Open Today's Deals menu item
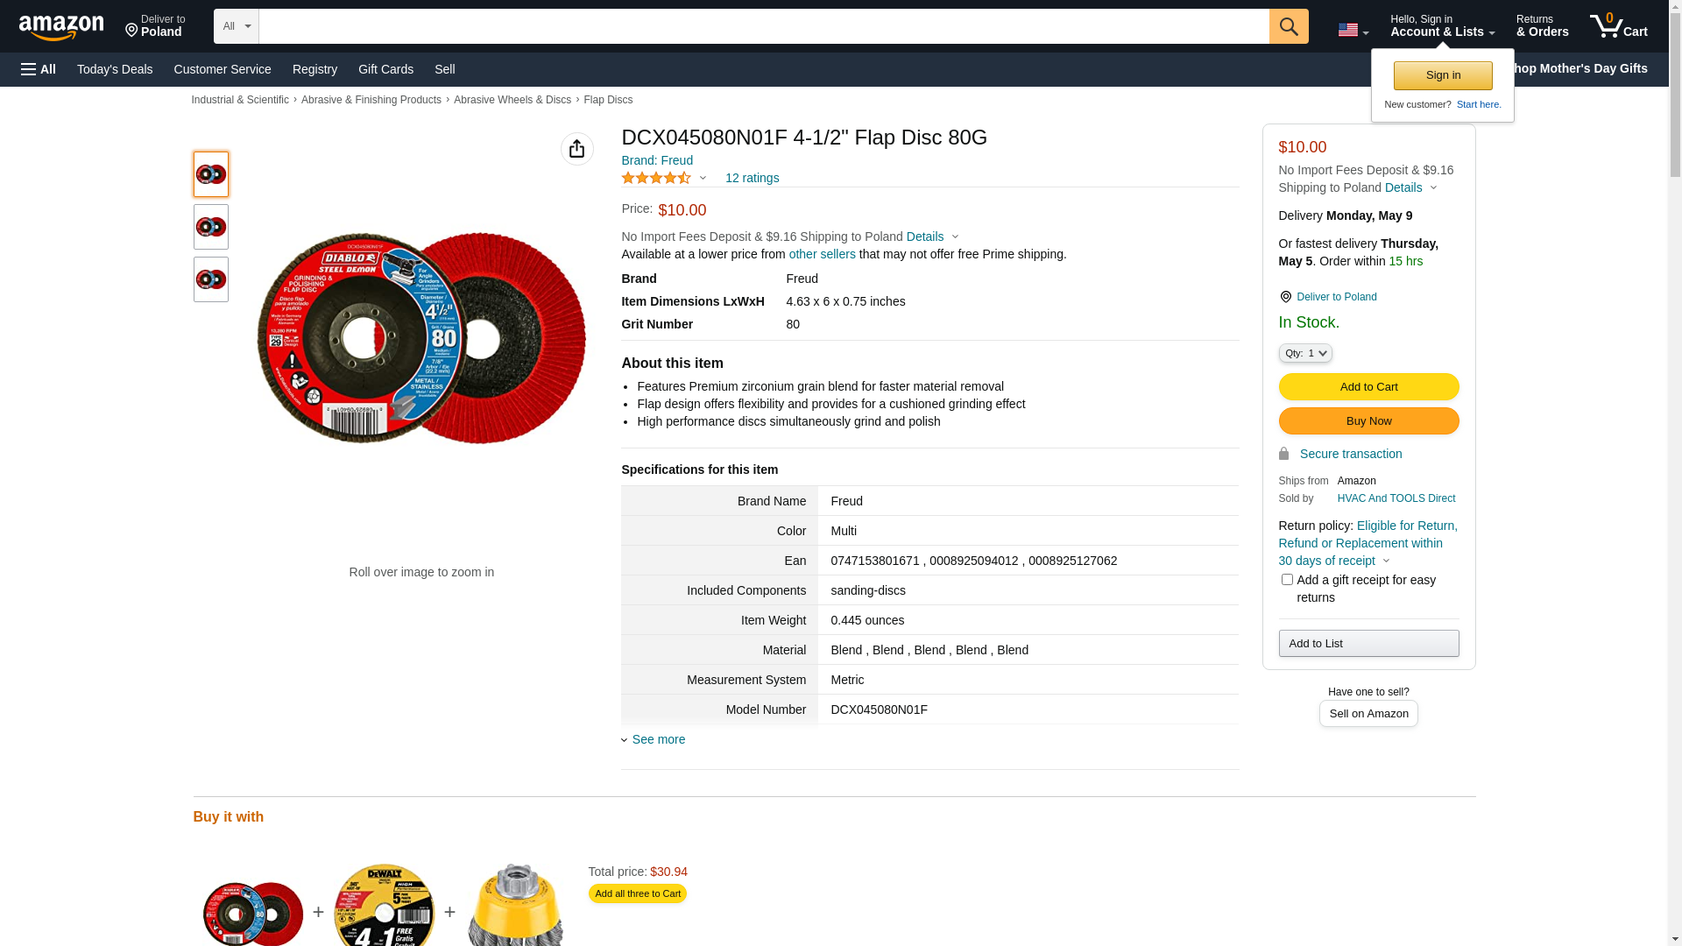This screenshot has width=1682, height=946. [x=115, y=69]
